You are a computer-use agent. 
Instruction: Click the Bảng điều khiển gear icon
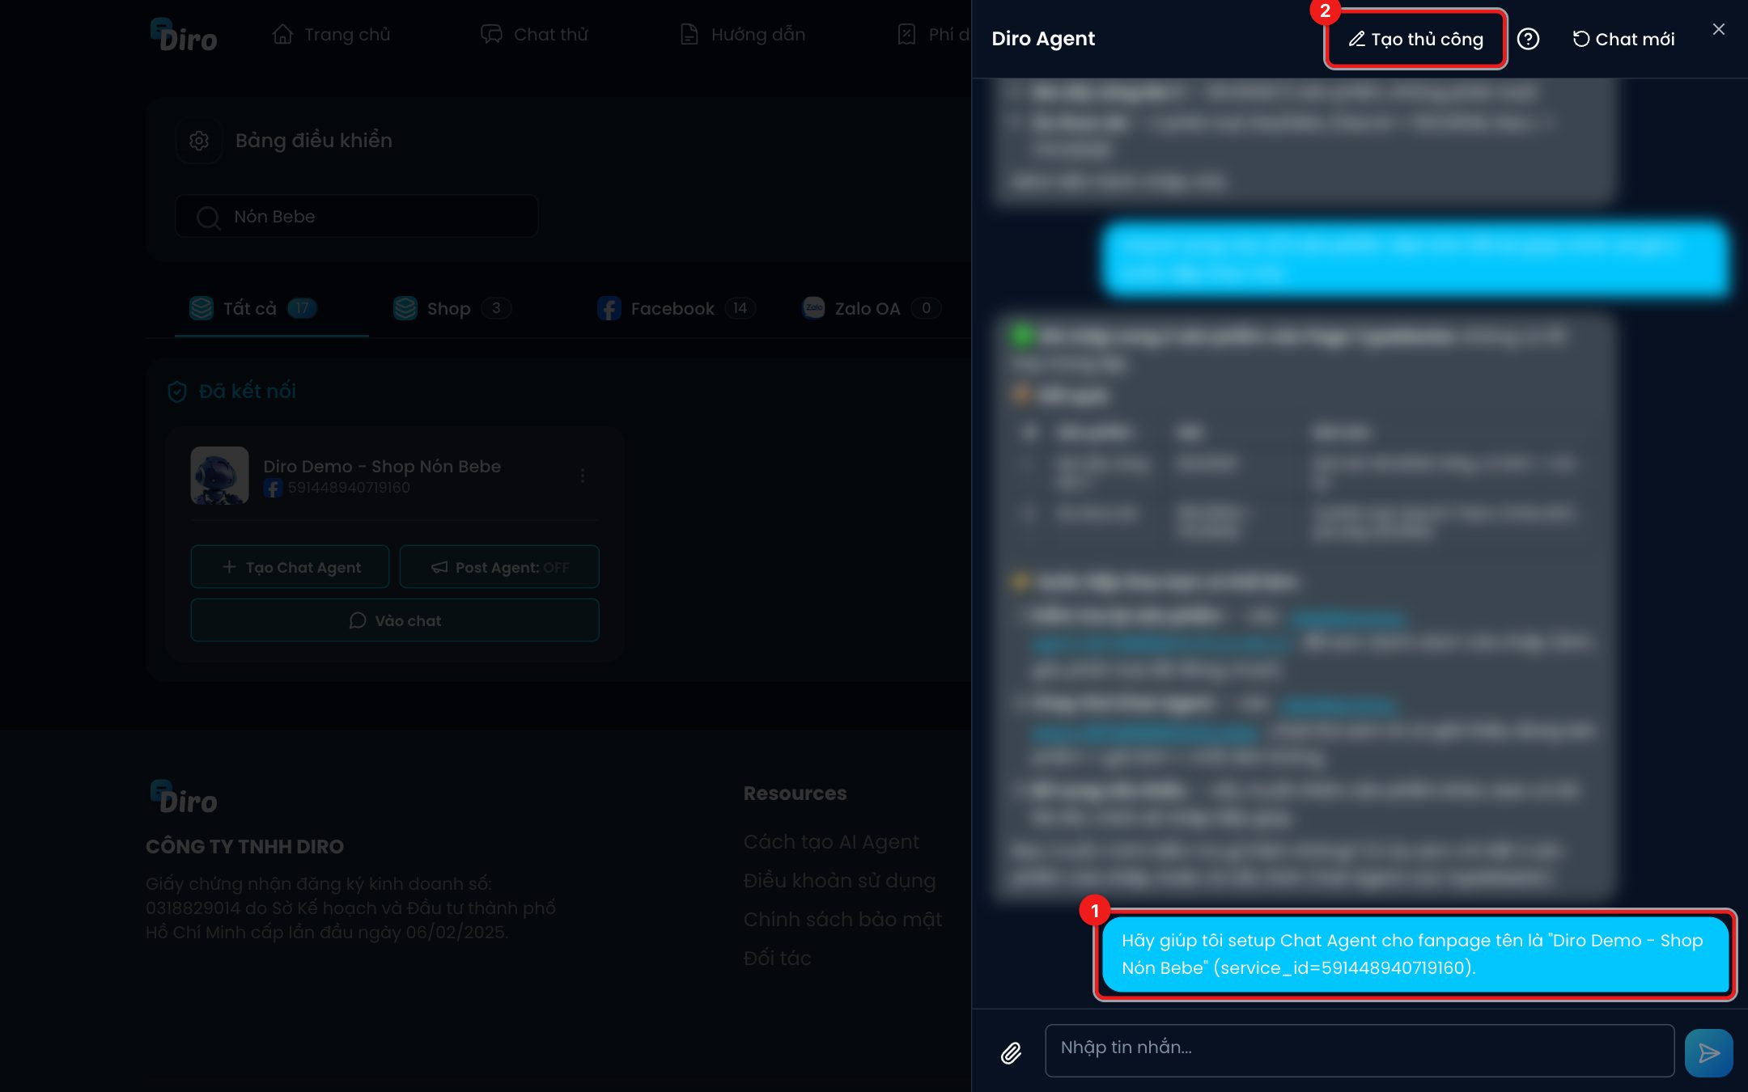[199, 141]
